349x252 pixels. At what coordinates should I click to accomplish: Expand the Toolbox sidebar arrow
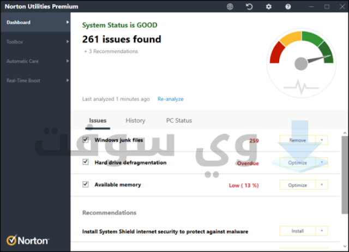point(68,41)
